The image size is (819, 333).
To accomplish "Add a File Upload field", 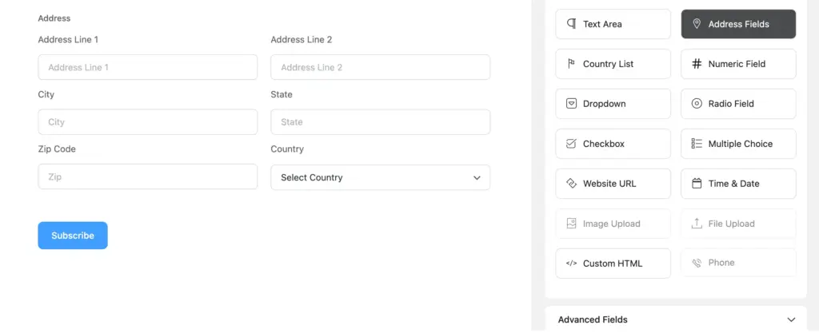I will [738, 224].
